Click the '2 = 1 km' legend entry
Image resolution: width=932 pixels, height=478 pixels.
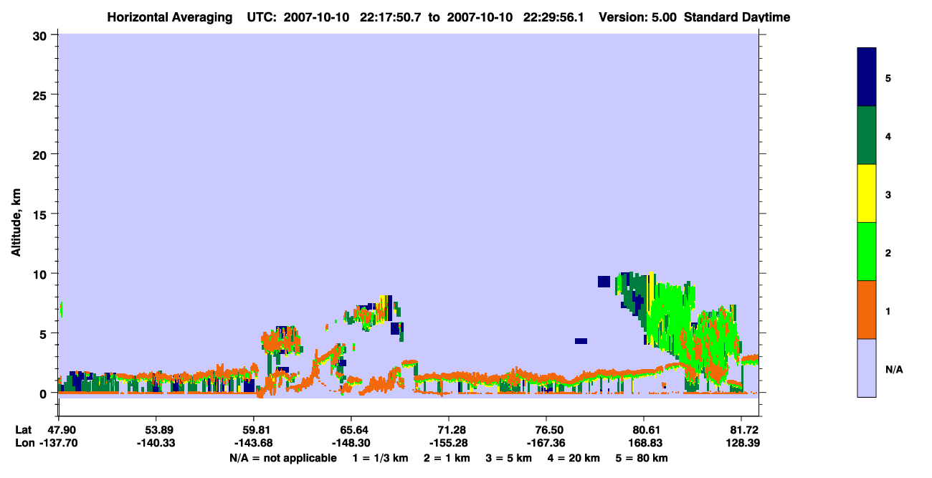449,458
